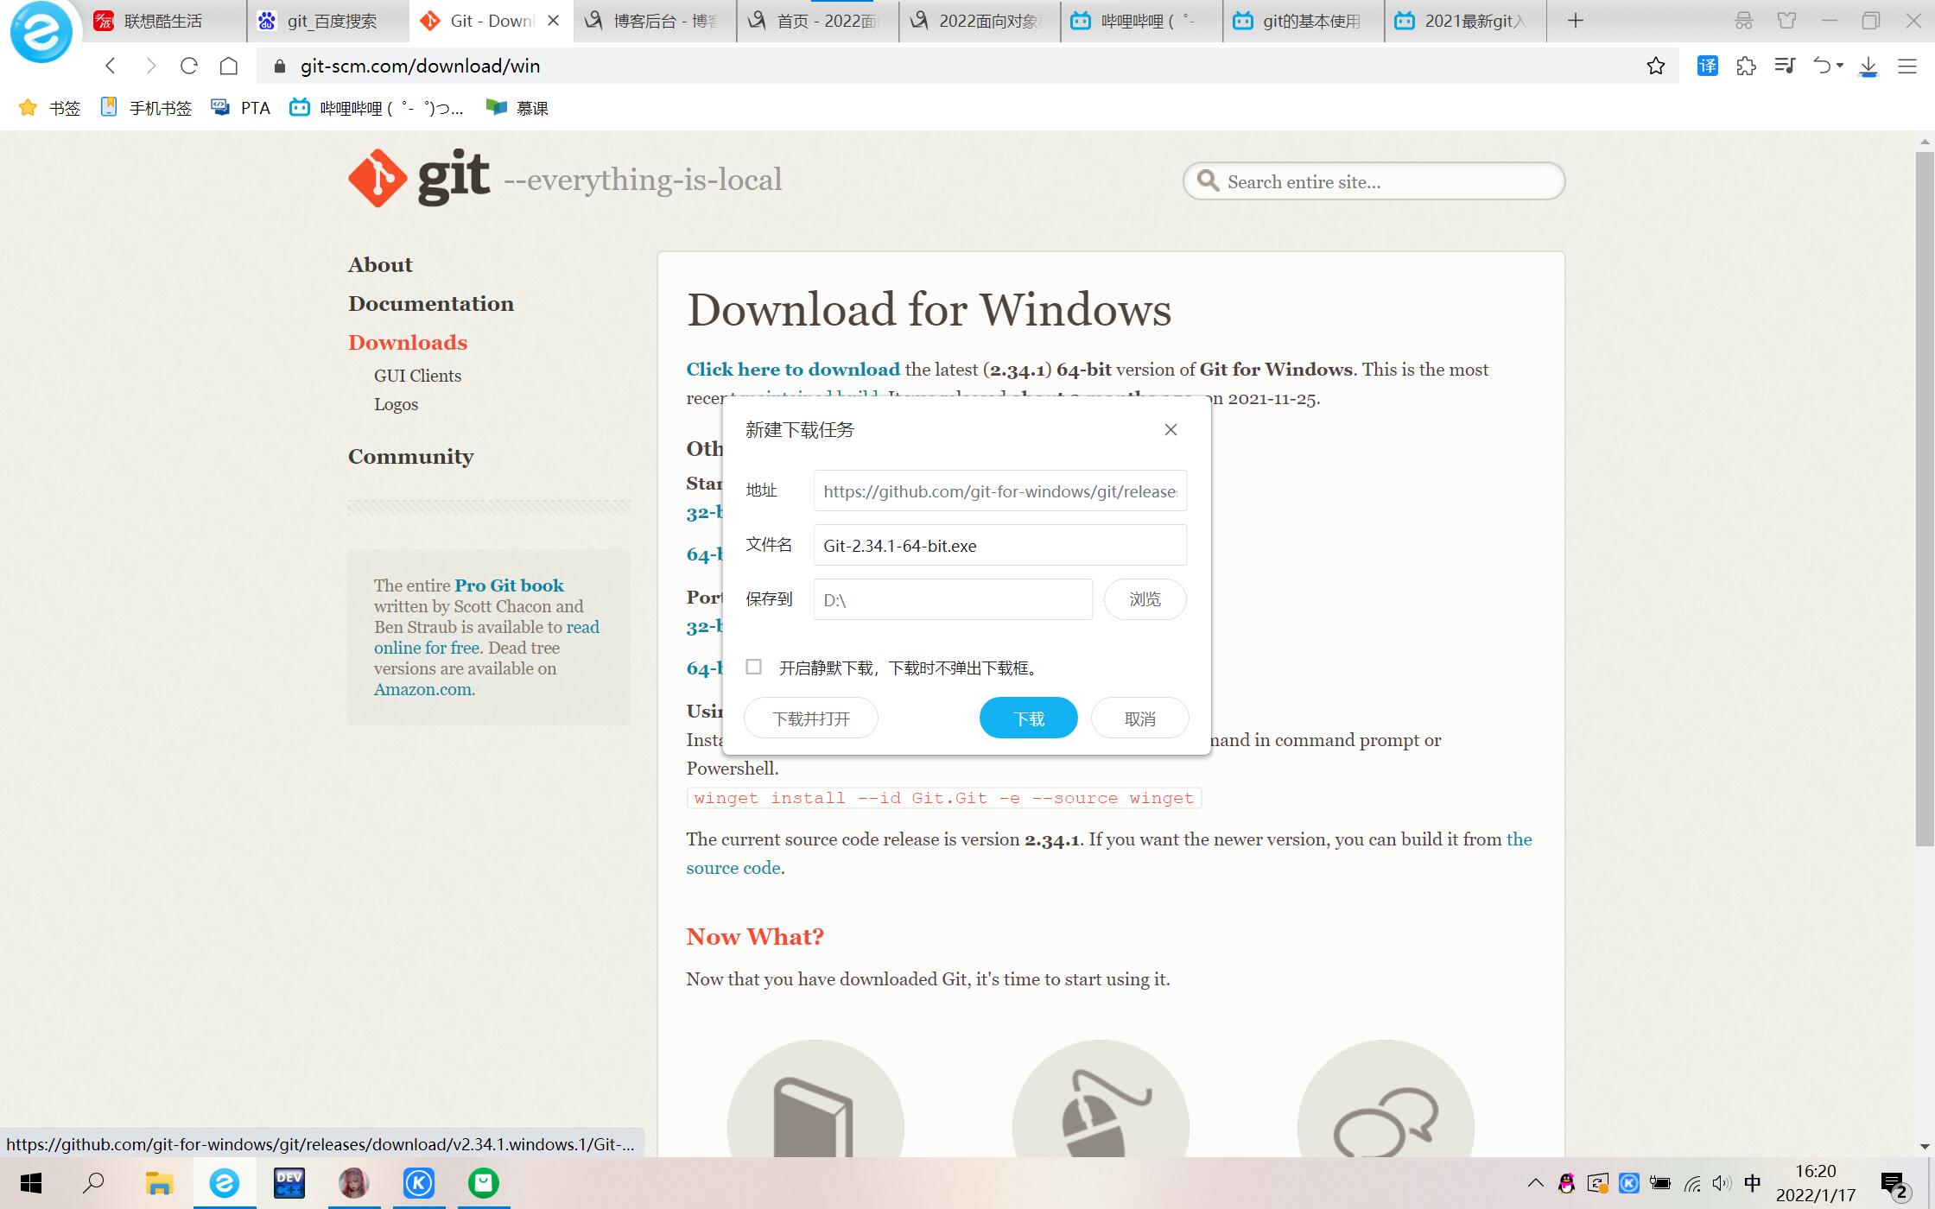Screen dimensions: 1935x1209
Task: Open the browser hamburger menu
Action: click(x=1907, y=66)
